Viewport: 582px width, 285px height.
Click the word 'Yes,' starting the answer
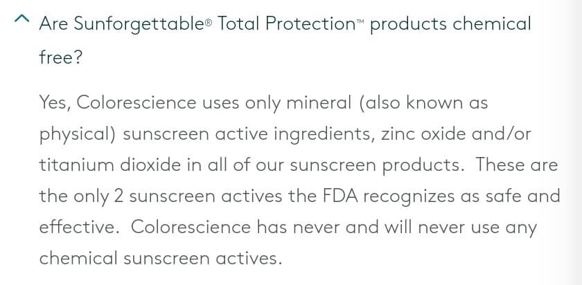[55, 103]
